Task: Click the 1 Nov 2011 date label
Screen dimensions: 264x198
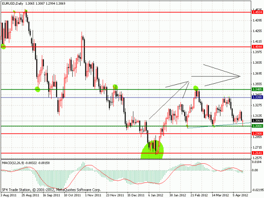Action: coord(93,195)
